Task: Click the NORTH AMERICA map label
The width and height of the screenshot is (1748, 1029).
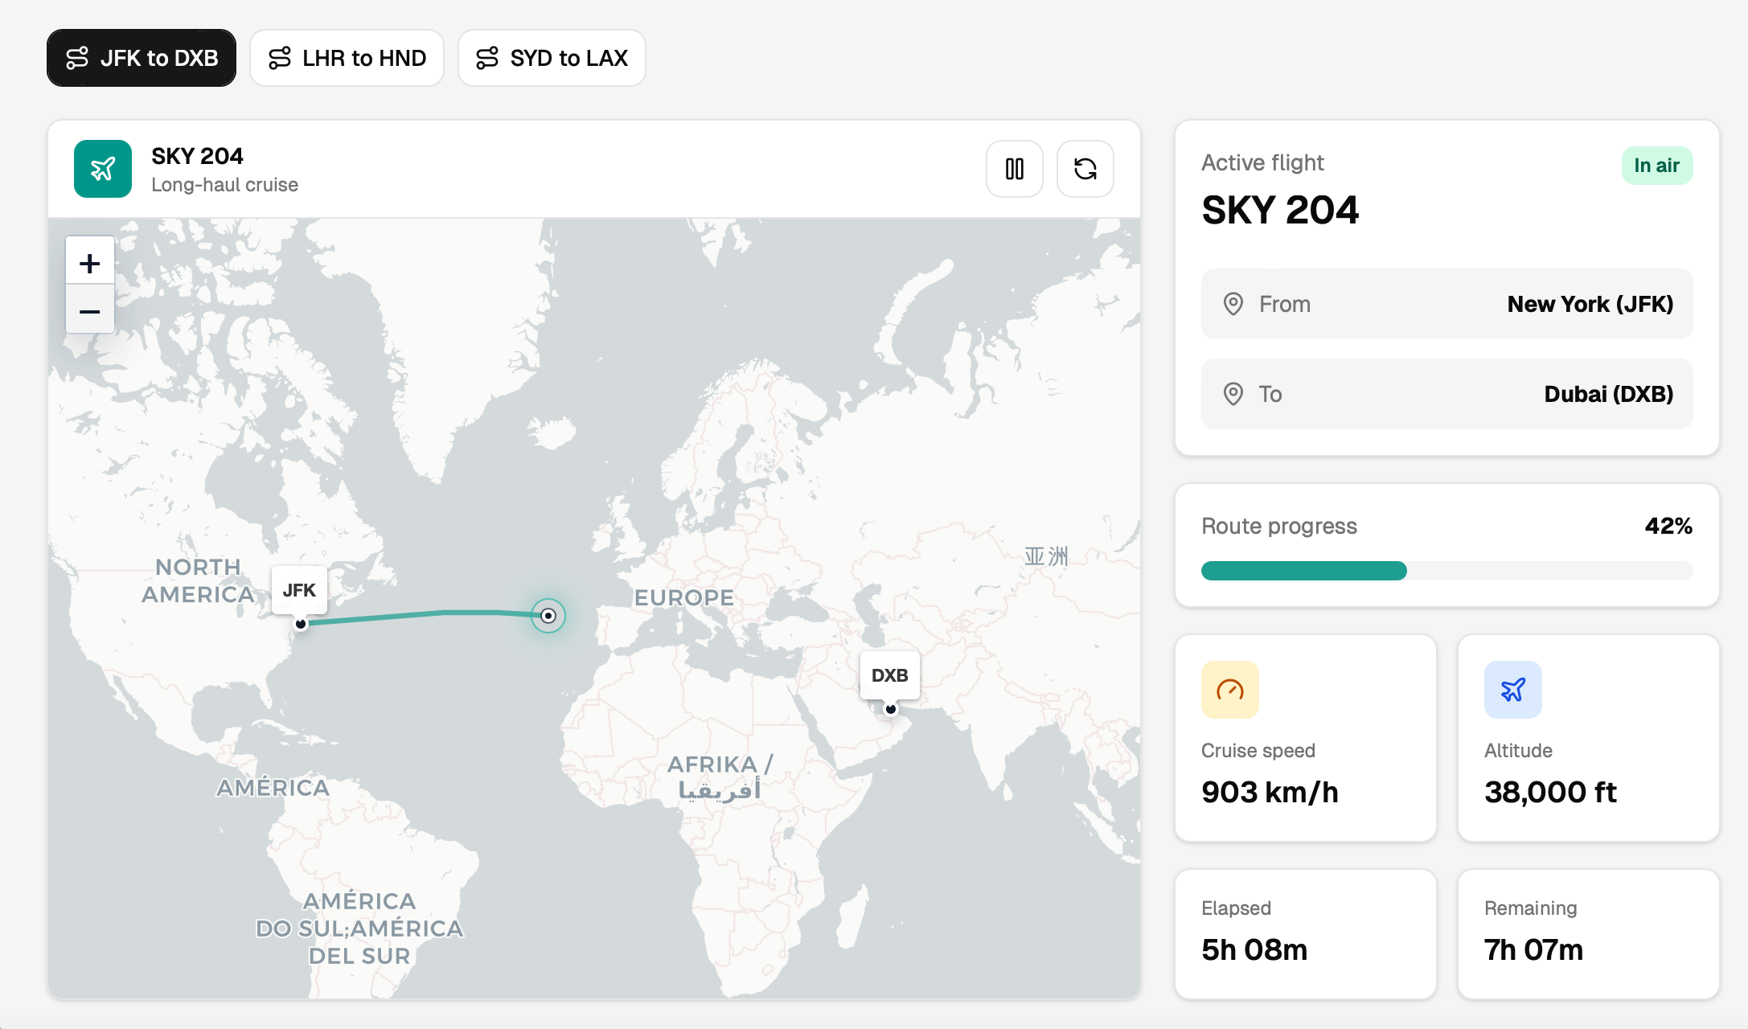Action: coord(198,580)
